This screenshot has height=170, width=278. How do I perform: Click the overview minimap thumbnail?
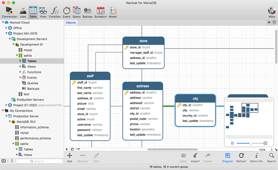249,118
